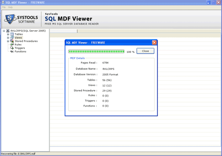Click the app icon in main title bar
Screen dimensions: 222x156
tap(3, 3)
